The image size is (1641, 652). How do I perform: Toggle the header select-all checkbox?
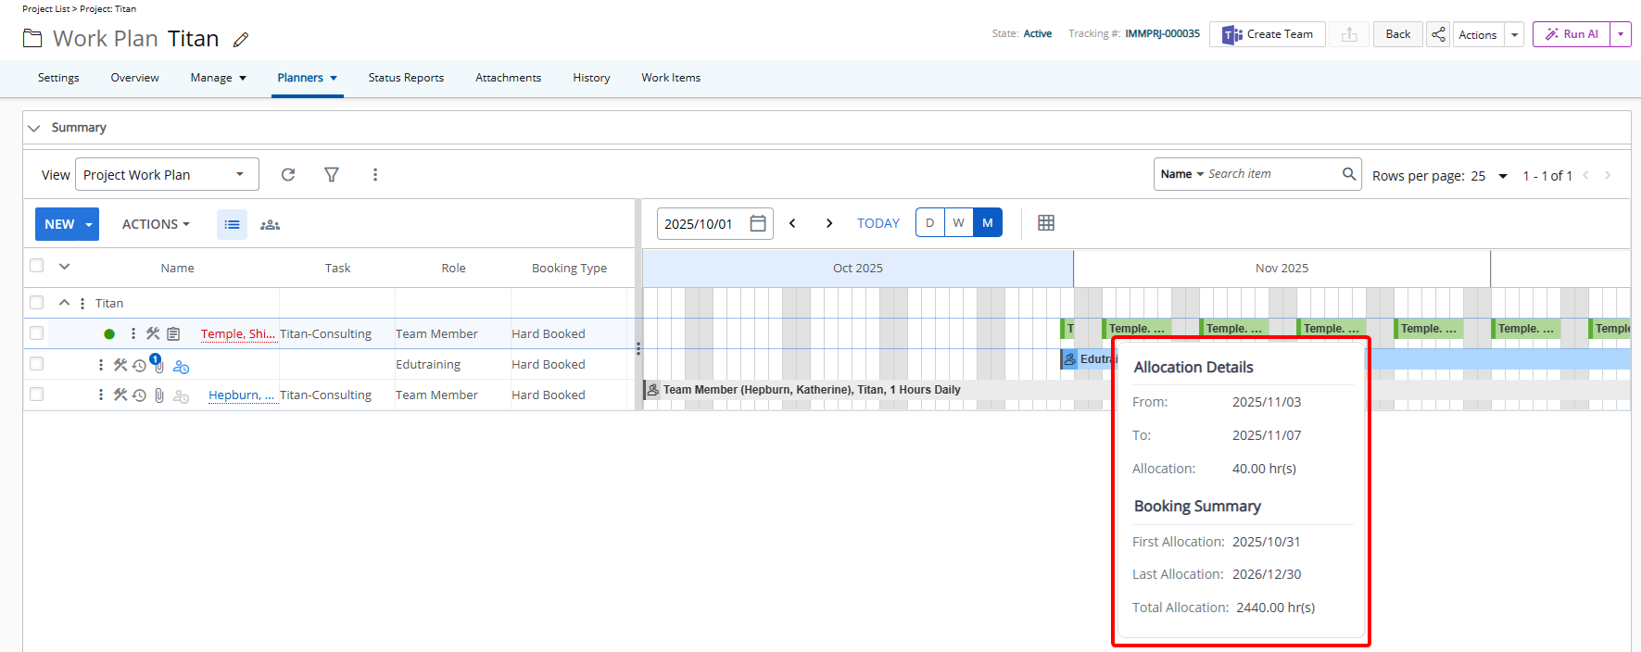(37, 266)
